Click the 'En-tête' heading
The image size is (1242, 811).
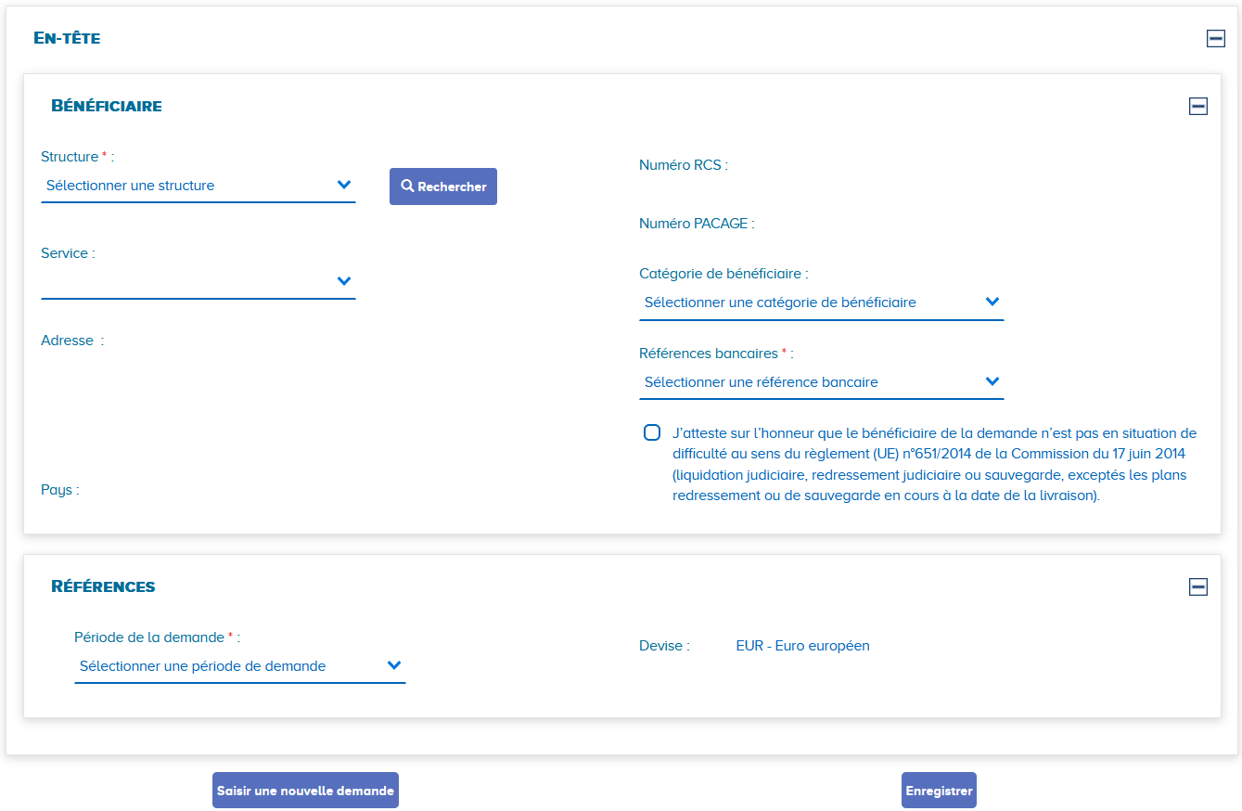pyautogui.click(x=67, y=38)
